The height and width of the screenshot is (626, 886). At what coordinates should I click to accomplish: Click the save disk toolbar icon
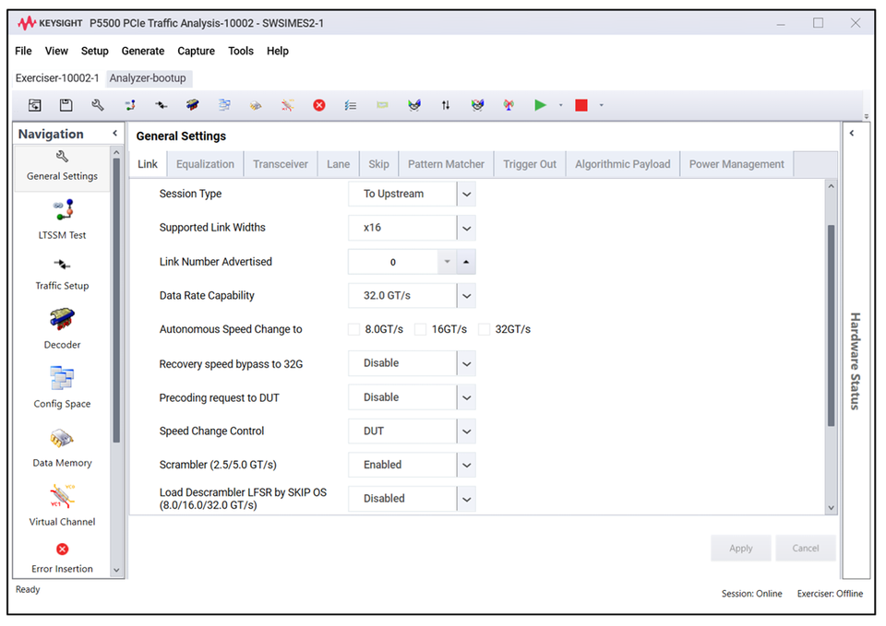pyautogui.click(x=66, y=105)
